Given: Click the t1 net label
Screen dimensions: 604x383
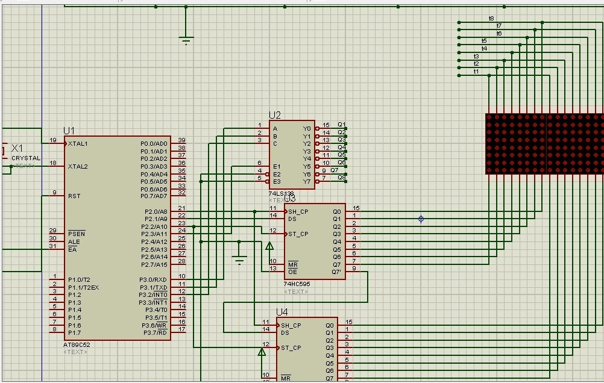Looking at the screenshot, I should point(476,71).
